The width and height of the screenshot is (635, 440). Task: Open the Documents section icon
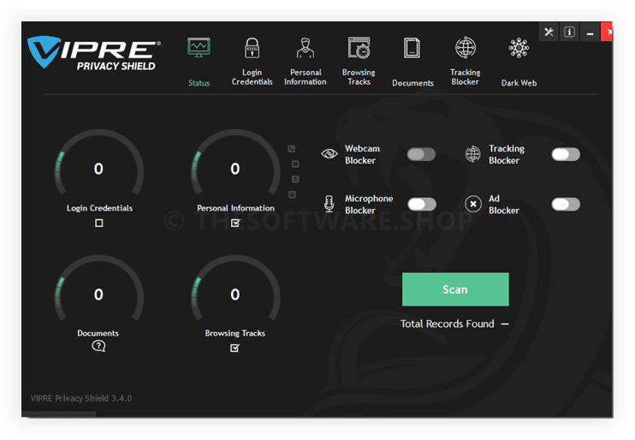(x=412, y=48)
